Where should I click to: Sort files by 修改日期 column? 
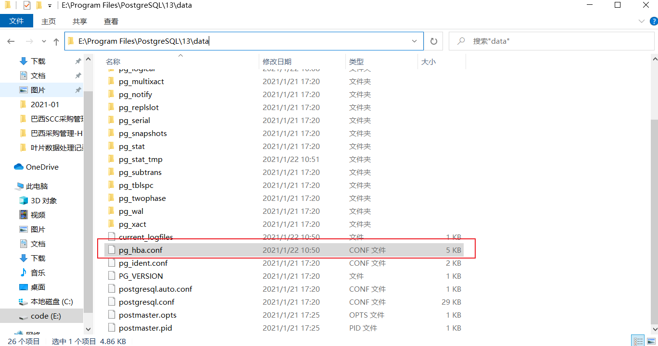pyautogui.click(x=278, y=62)
